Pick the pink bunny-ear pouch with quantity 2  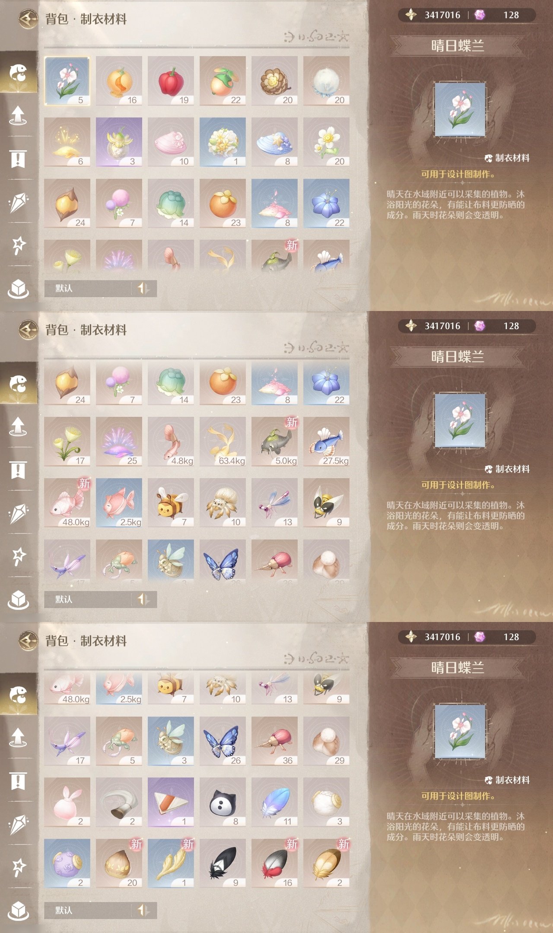click(67, 802)
